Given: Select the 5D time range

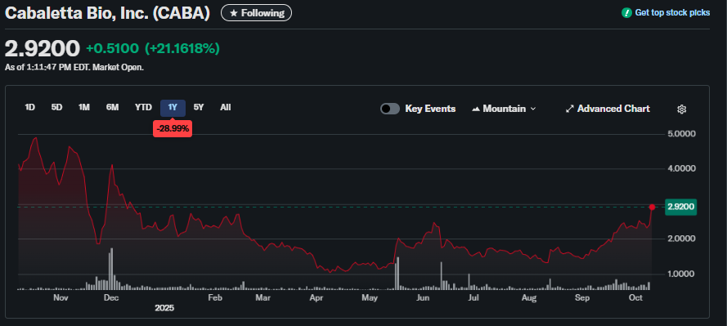Looking at the screenshot, I should (56, 107).
